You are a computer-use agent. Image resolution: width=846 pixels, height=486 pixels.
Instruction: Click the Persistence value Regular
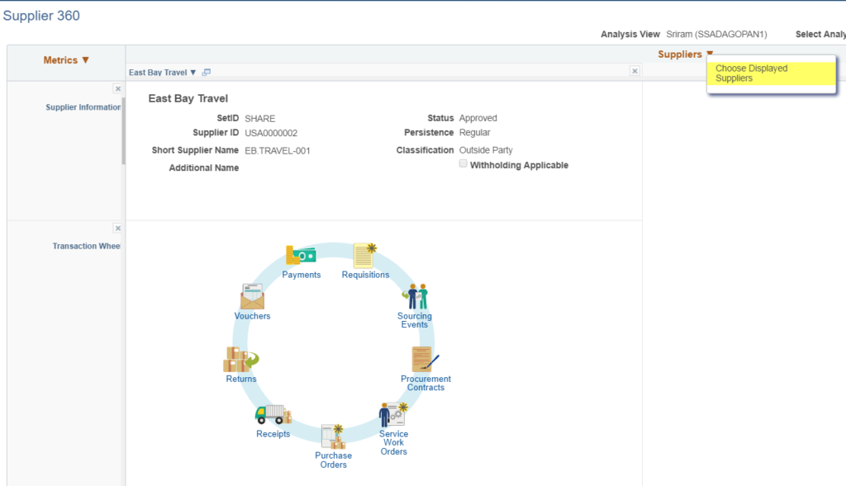[x=475, y=133]
